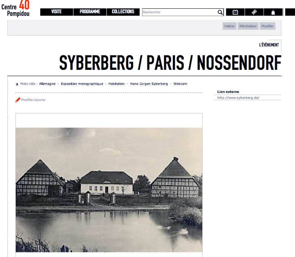Click the Réinitialiser button

[x=248, y=26]
